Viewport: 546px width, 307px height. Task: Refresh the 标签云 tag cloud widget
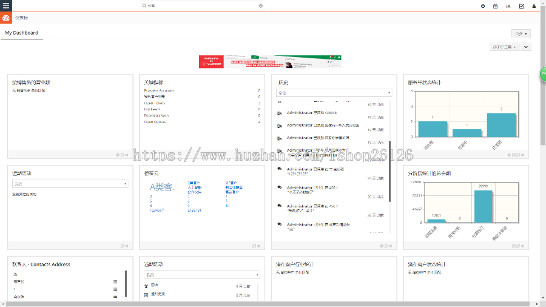click(x=254, y=246)
